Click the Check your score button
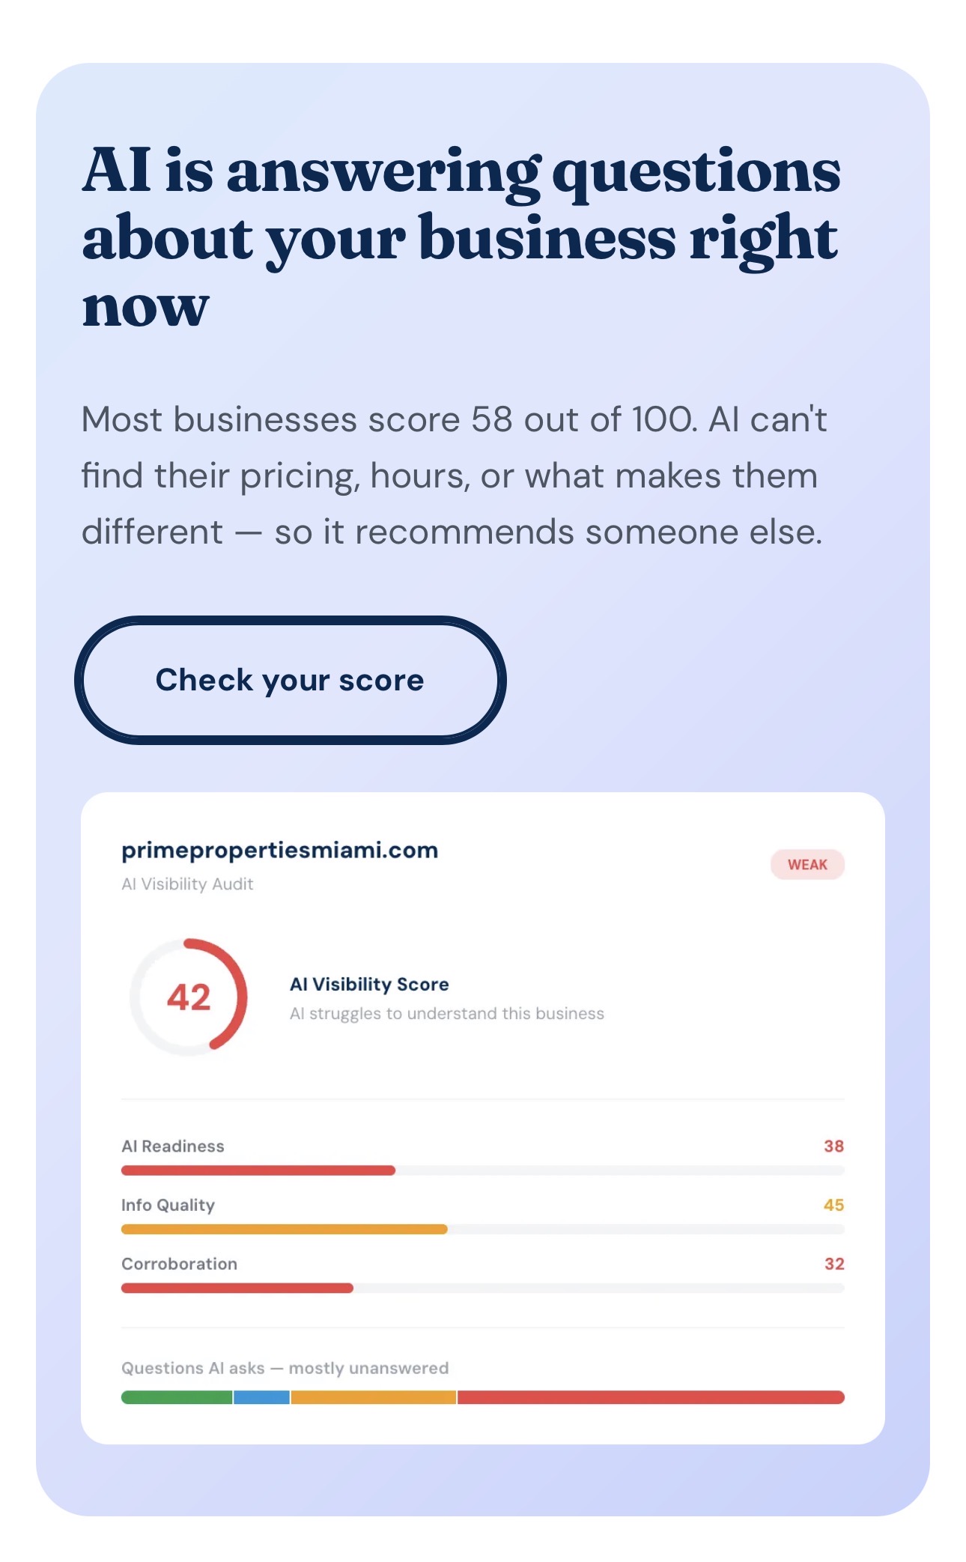 point(290,680)
